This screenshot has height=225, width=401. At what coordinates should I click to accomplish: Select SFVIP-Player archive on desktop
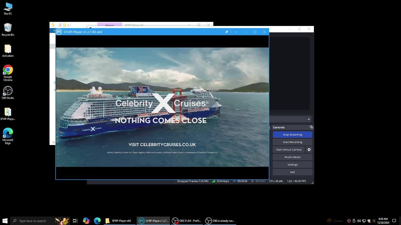click(8, 114)
